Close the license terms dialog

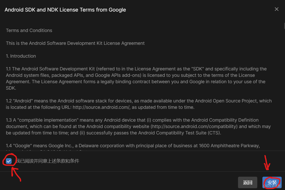click(x=277, y=9)
